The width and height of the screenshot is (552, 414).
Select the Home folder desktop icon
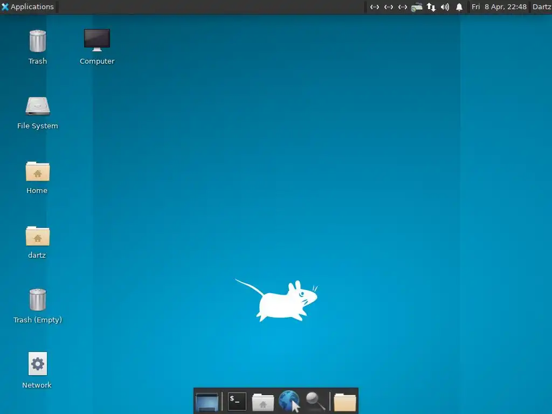click(x=38, y=171)
